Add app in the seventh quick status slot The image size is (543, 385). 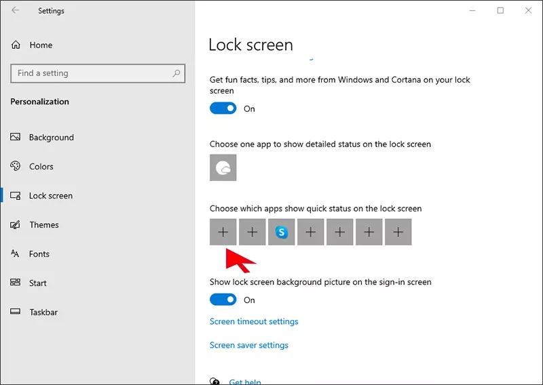398,232
